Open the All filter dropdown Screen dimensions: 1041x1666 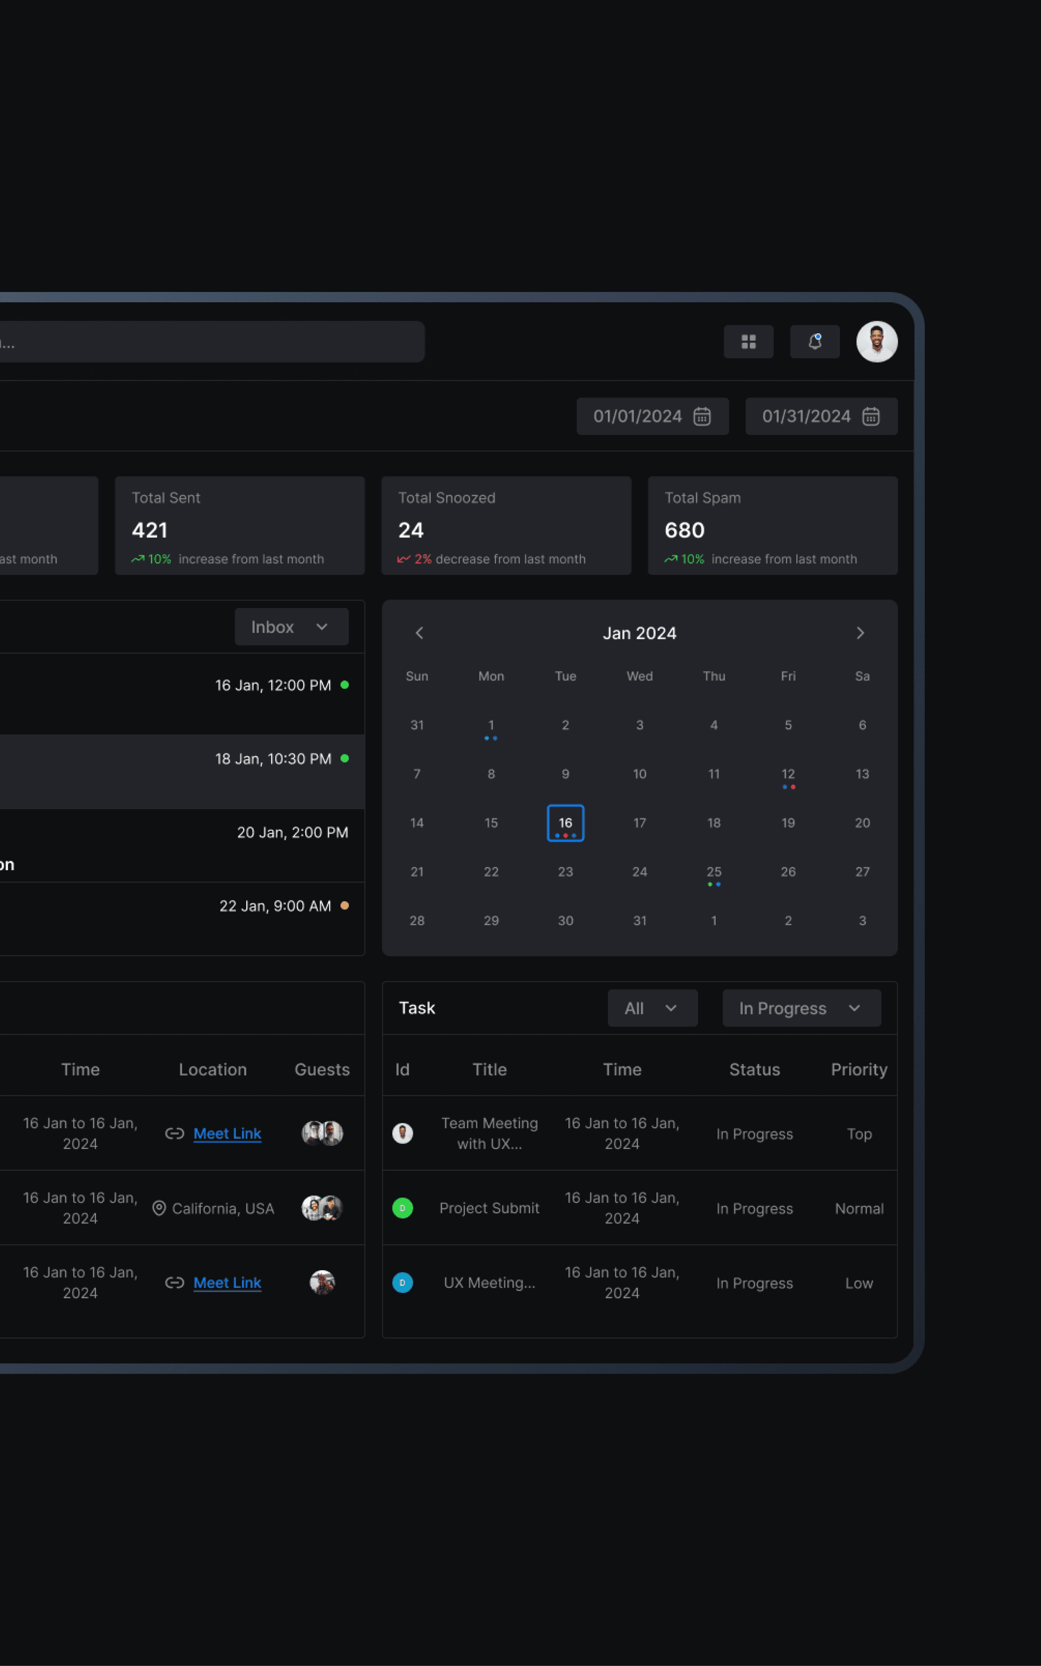(x=652, y=1008)
